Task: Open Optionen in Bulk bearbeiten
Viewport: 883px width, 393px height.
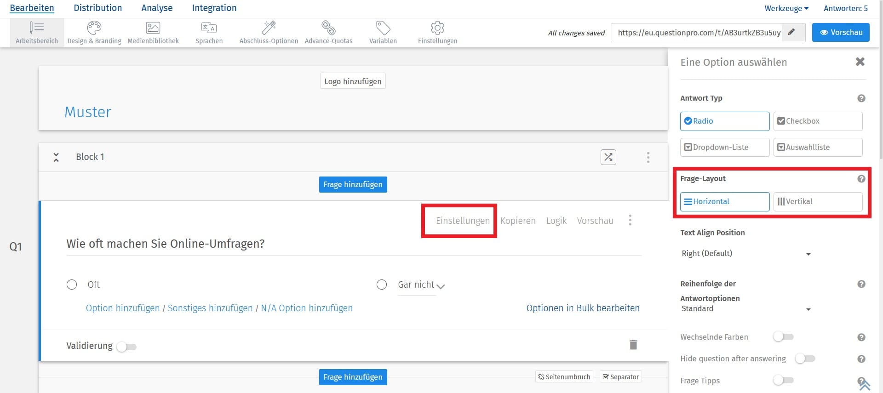Action: 583,308
